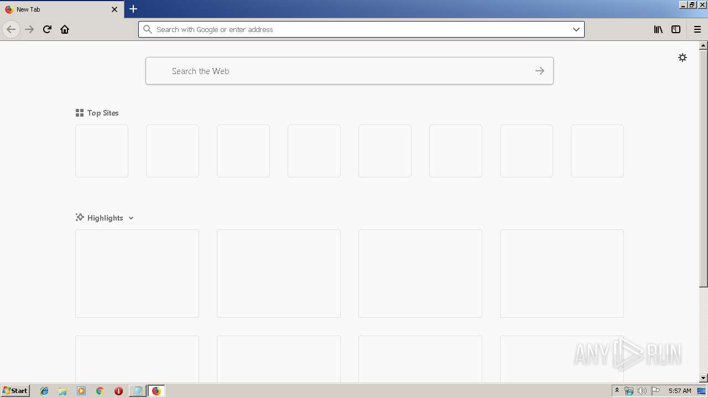Reload the current page
This screenshot has width=708, height=398.
click(47, 29)
